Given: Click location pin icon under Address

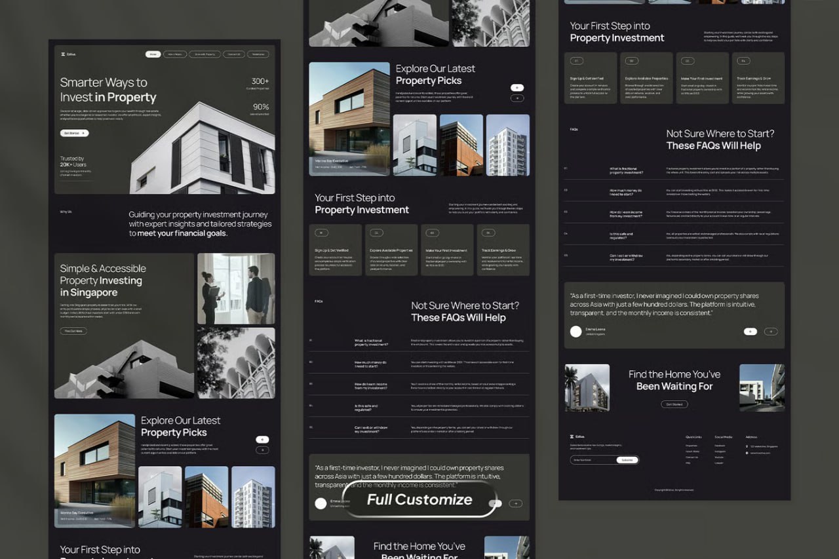Looking at the screenshot, I should (747, 446).
